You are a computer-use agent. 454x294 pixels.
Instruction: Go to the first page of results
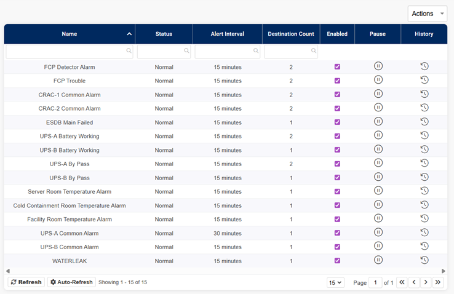[402, 282]
